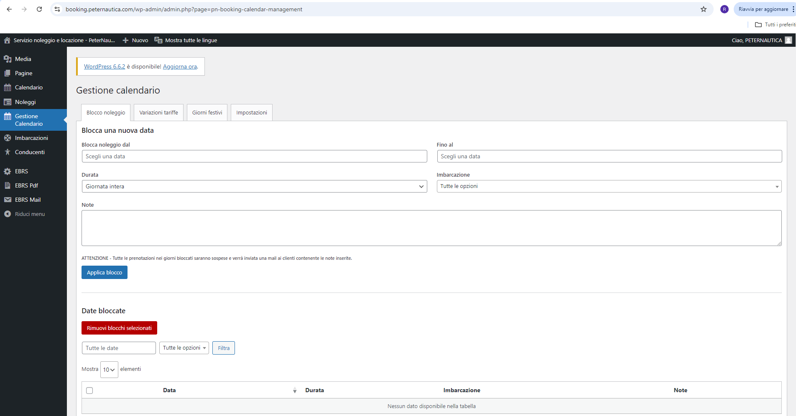This screenshot has width=796, height=416.
Task: Open EBRS Mail envelope icon
Action: tap(8, 200)
